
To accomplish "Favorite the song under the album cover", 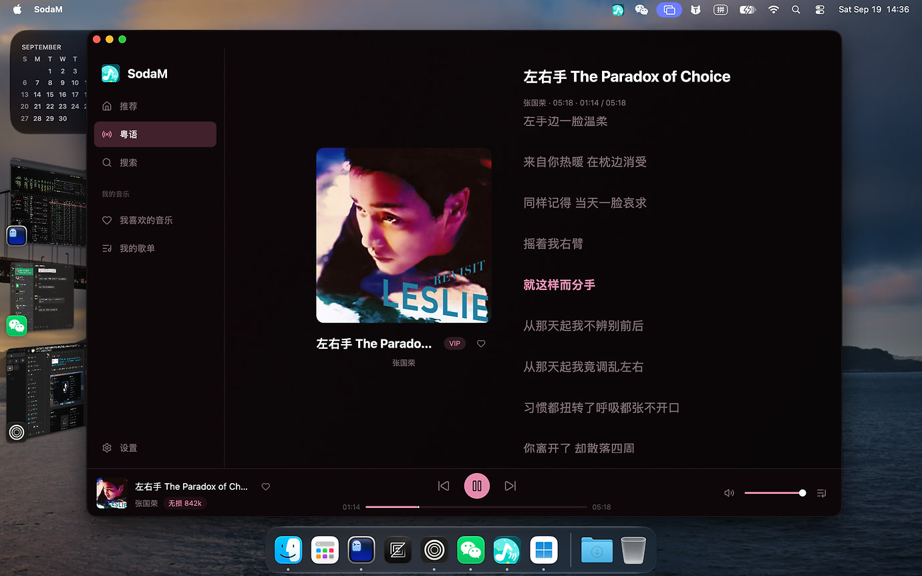I will tap(481, 343).
